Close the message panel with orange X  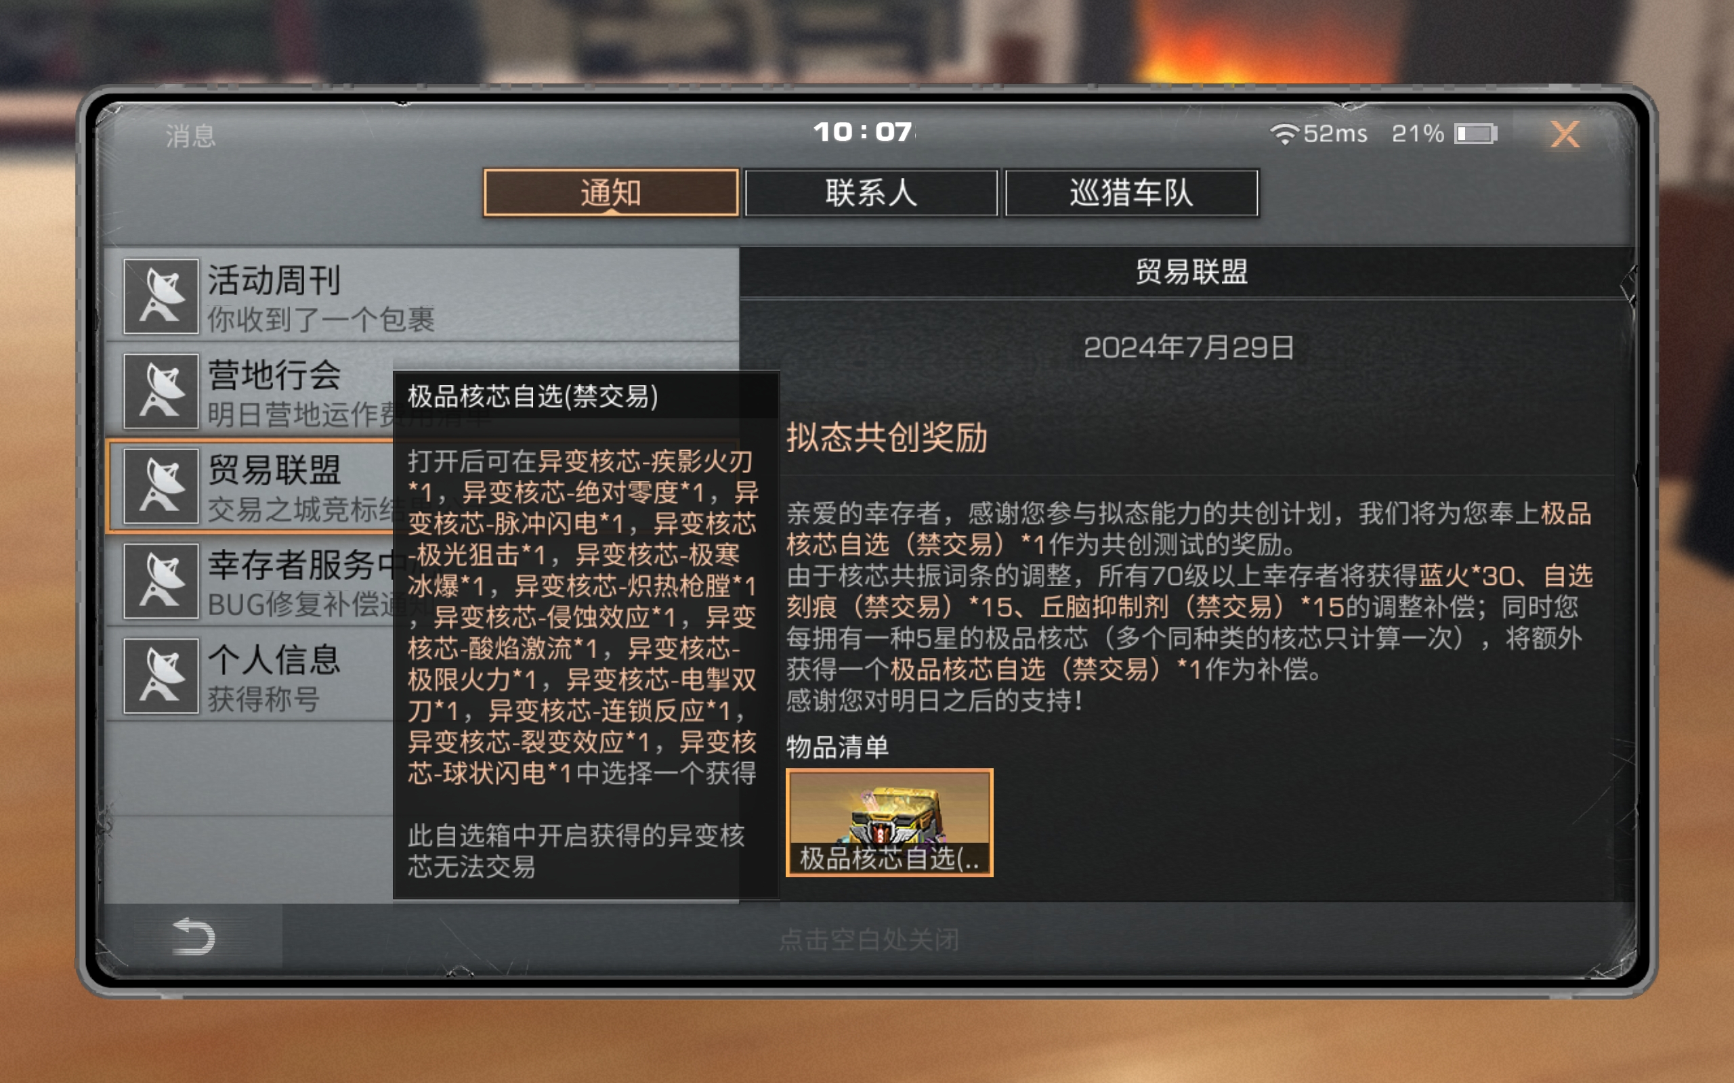tap(1565, 134)
